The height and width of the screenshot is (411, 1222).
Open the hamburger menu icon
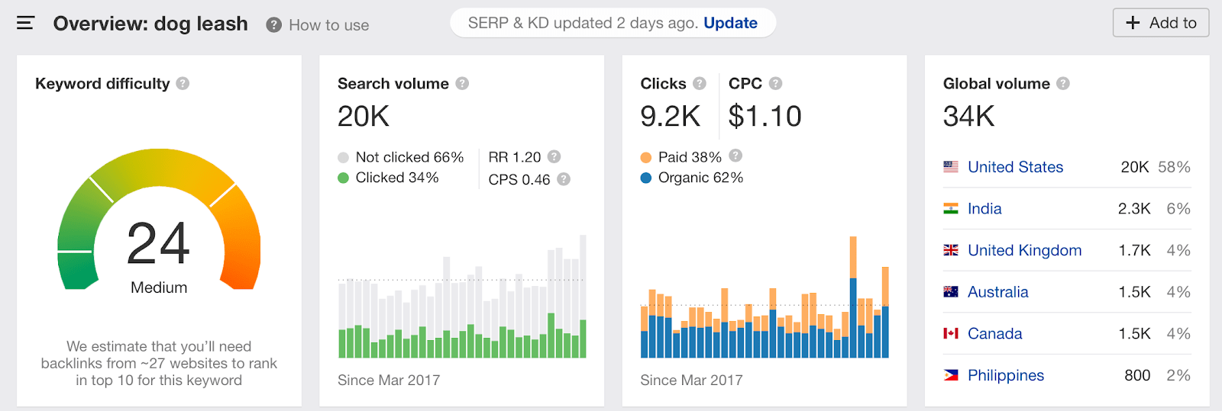coord(25,23)
